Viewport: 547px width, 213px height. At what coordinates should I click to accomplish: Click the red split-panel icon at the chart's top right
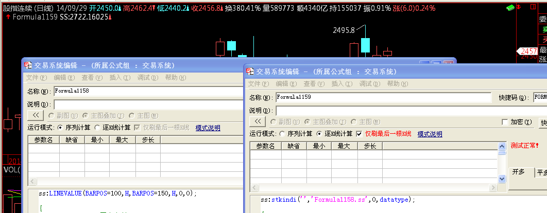point(533,7)
